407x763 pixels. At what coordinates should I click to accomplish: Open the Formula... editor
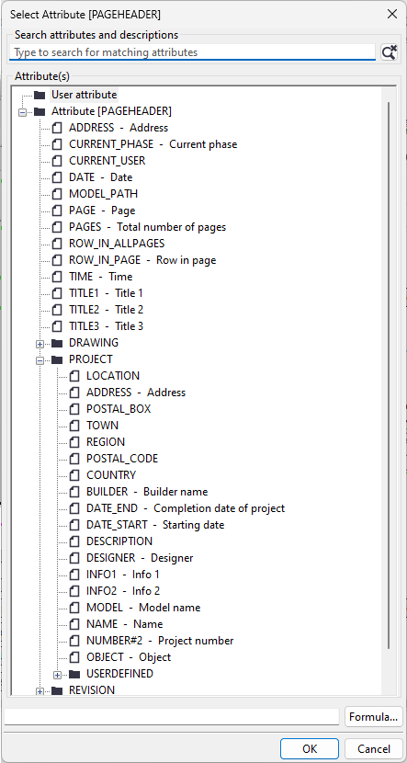pos(373,717)
